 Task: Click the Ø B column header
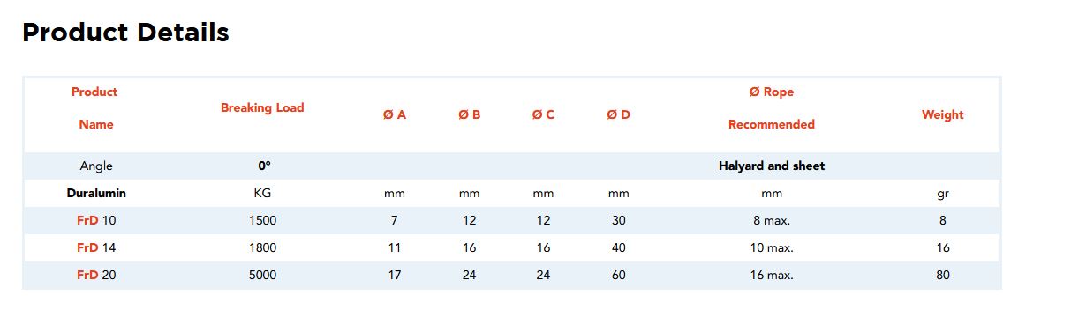(469, 114)
